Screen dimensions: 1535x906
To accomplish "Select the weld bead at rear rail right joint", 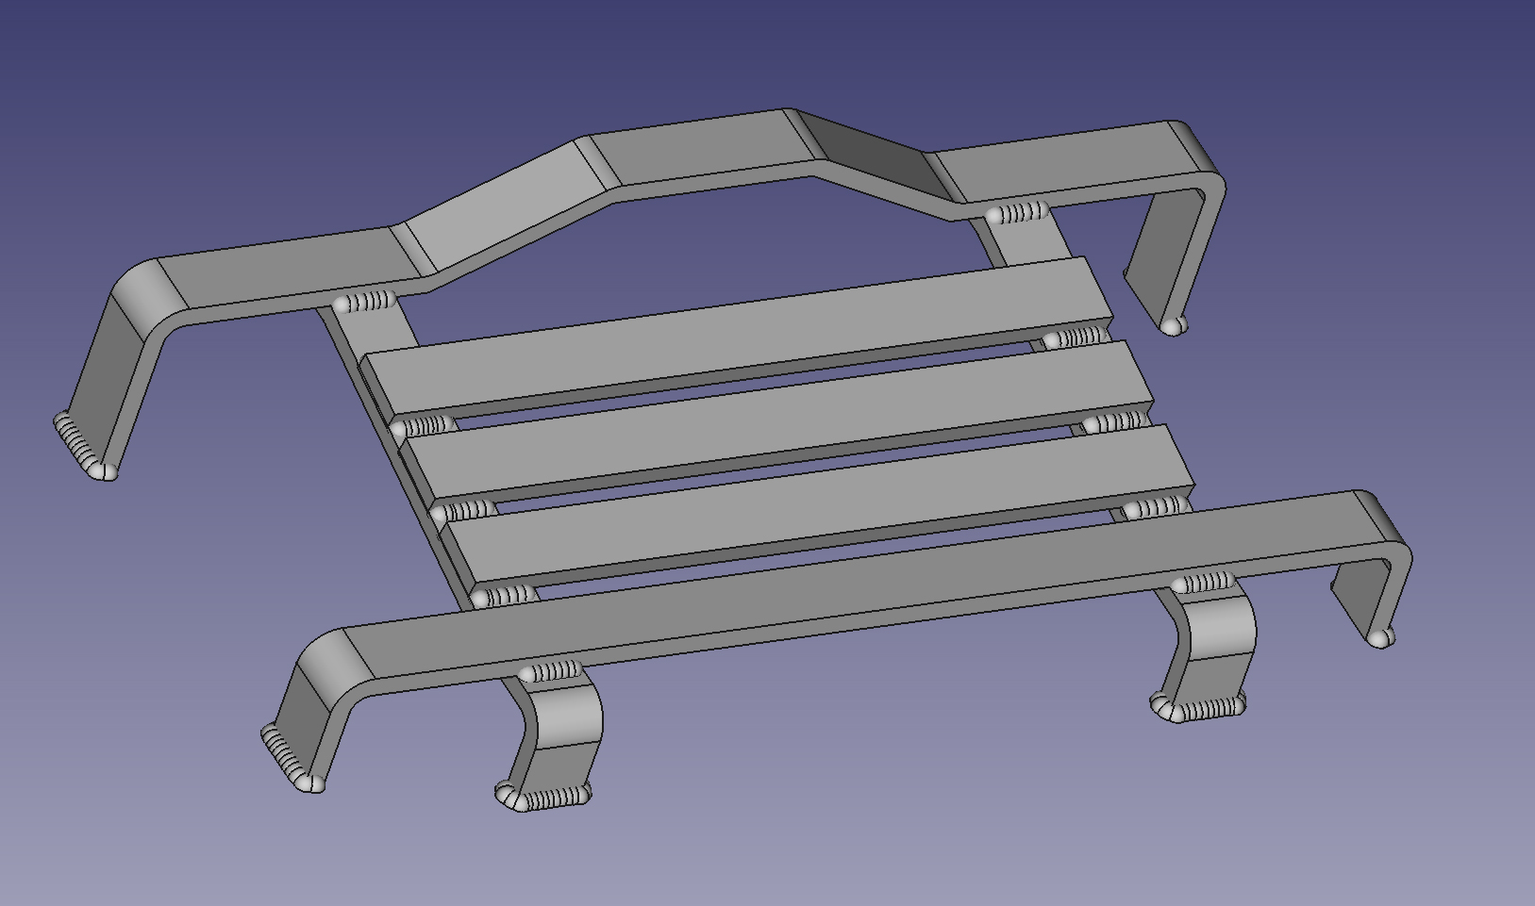I will point(1019,213).
